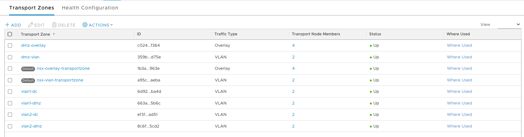Click the Delete trash icon

[54, 25]
